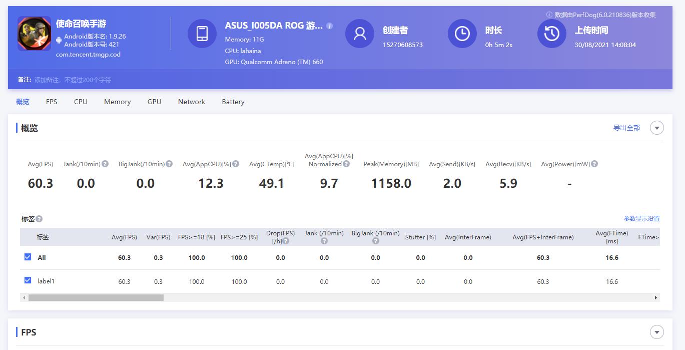The width and height of the screenshot is (685, 350).
Task: Open the Battery tab
Action: click(x=233, y=102)
